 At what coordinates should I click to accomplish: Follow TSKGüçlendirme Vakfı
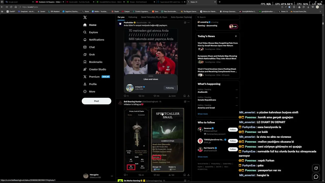233,141
